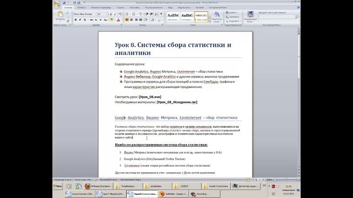Image resolution: width=353 pixels, height=198 pixels.
Task: Toggle paragraph marks visibility
Action: point(162,14)
